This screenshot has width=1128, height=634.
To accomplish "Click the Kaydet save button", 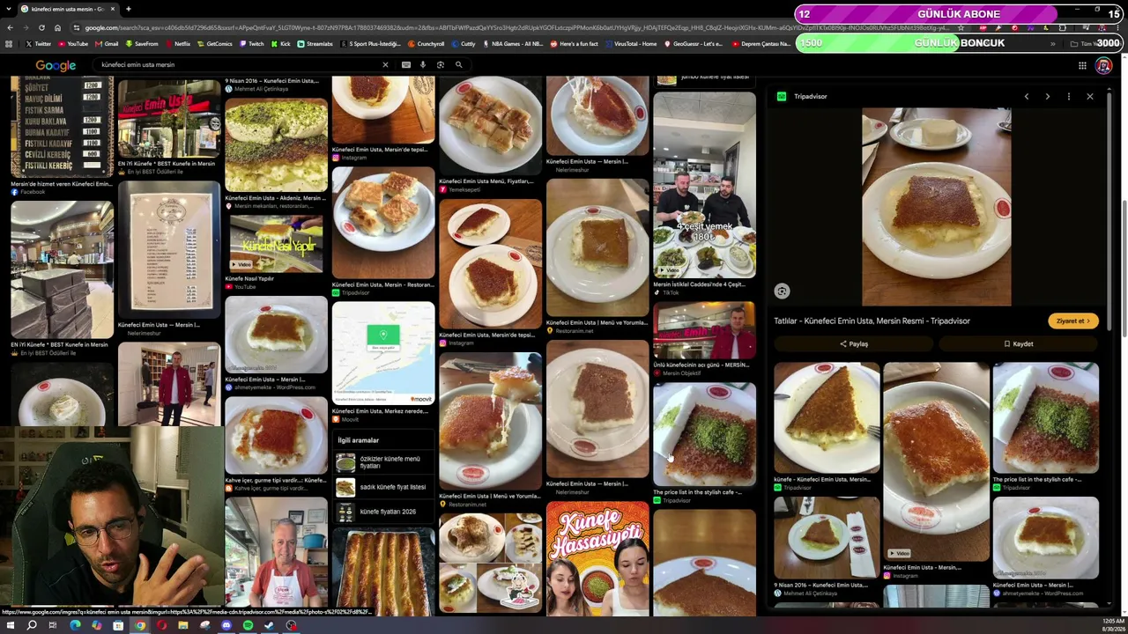I will click(x=1019, y=344).
